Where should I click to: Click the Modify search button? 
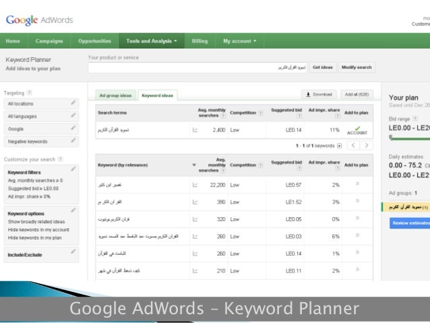(357, 67)
